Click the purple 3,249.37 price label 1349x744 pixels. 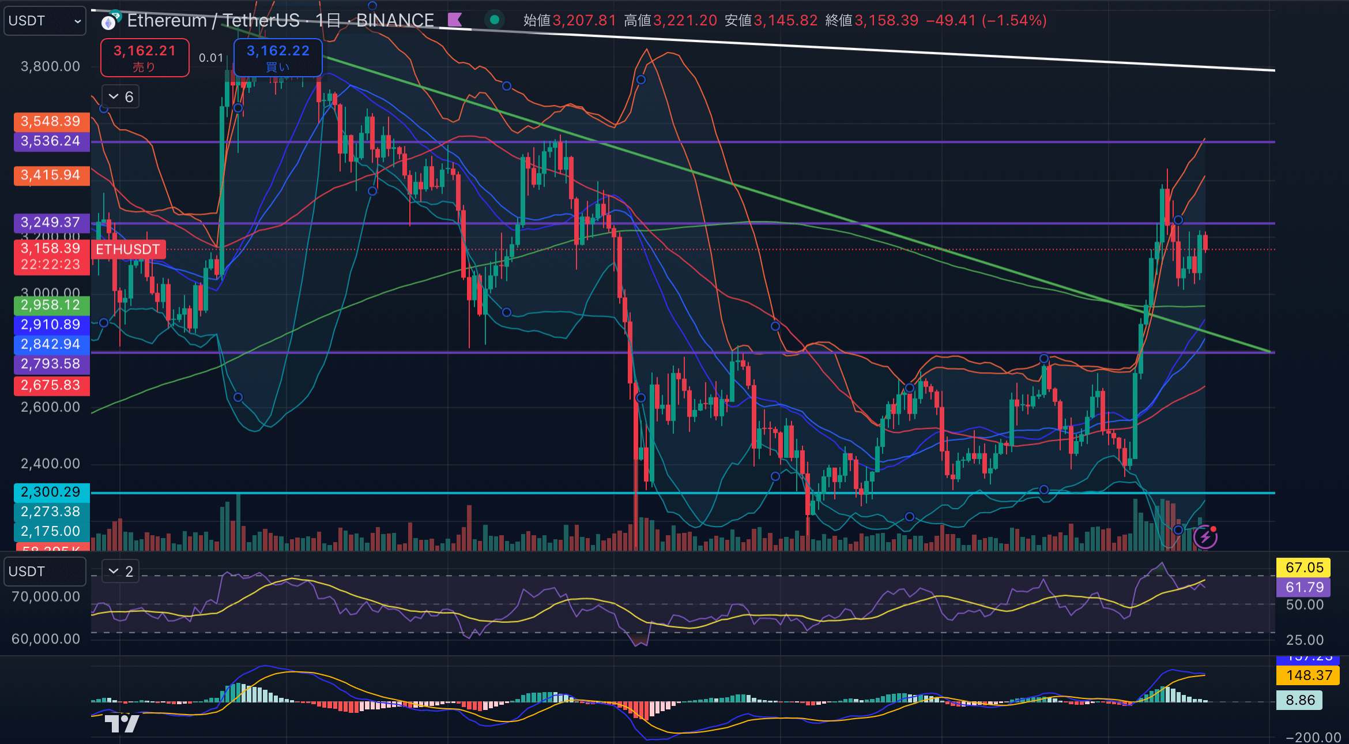(x=51, y=223)
